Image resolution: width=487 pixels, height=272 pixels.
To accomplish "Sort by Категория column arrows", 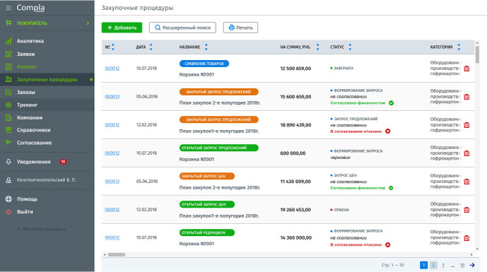I will pyautogui.click(x=459, y=47).
